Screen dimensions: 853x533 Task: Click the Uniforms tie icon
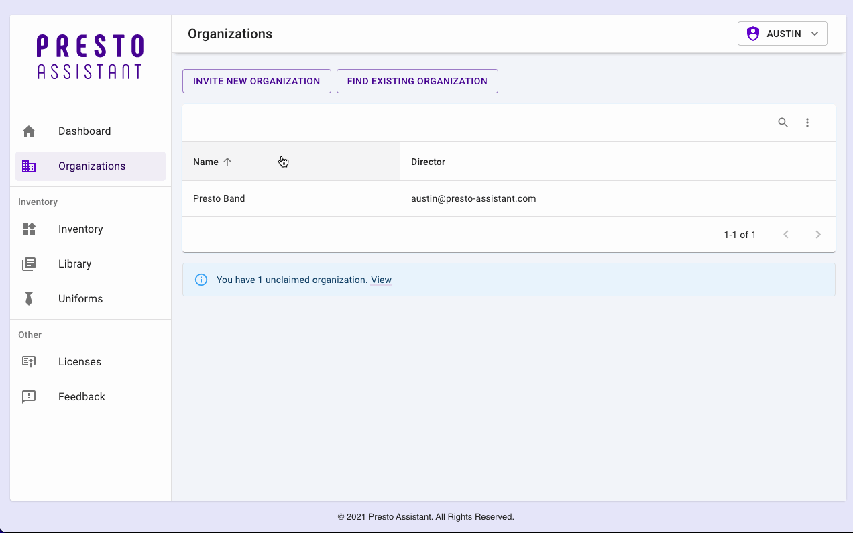[x=29, y=299]
